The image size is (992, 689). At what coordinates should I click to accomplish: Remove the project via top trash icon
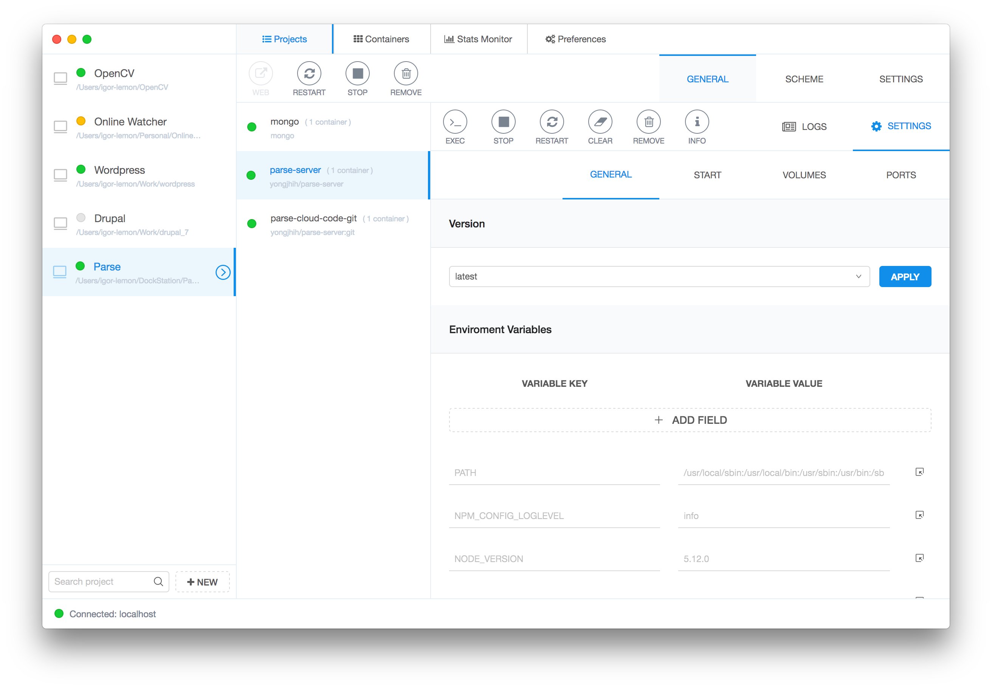tap(406, 74)
